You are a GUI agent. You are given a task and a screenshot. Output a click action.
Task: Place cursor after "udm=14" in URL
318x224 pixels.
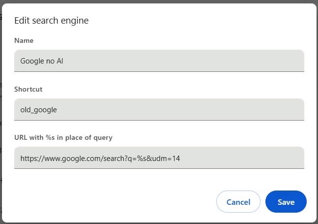click(x=182, y=158)
